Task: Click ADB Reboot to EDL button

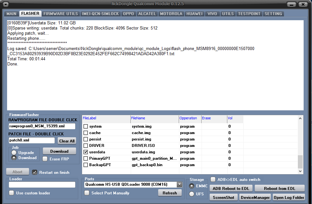Action: 231,189
